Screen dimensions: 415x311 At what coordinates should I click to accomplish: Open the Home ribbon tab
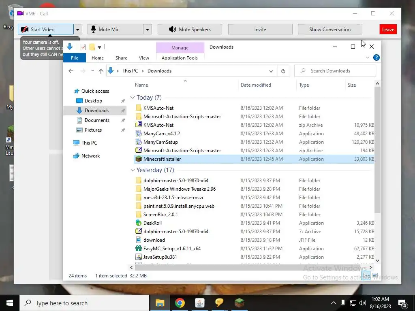(x=98, y=58)
